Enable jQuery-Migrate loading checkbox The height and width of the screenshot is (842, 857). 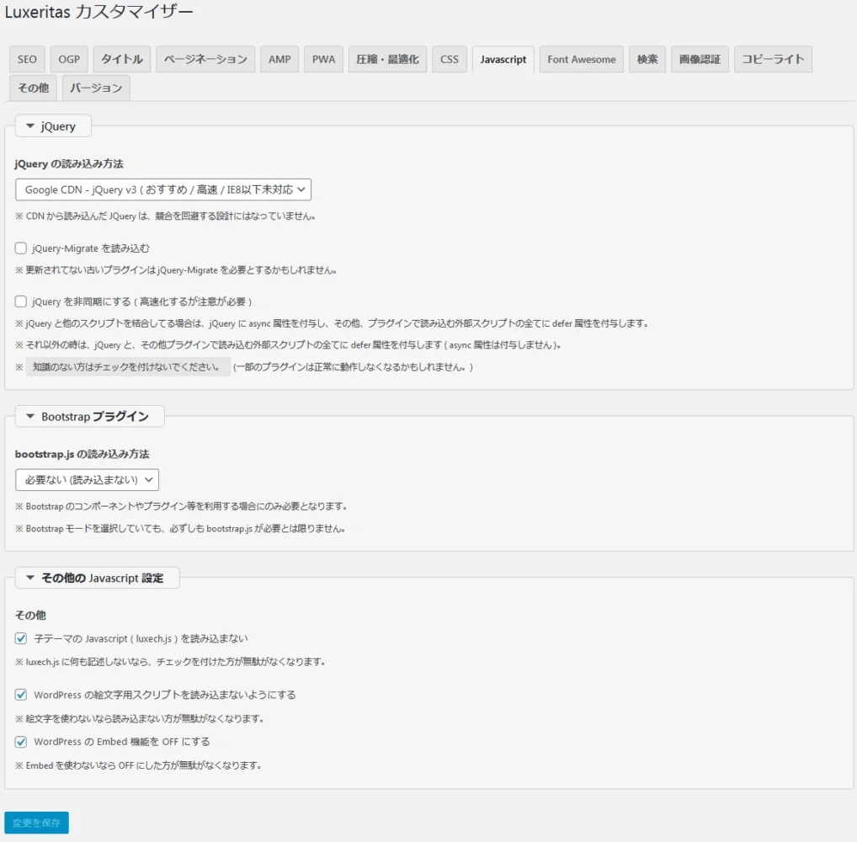point(21,248)
